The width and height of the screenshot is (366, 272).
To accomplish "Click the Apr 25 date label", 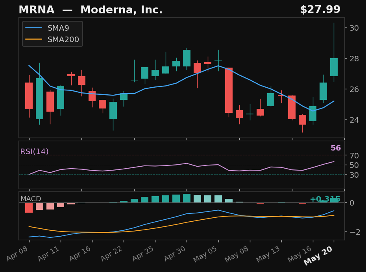I will click(x=143, y=254).
